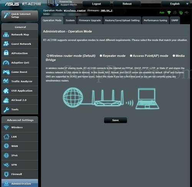Select the Guest Network icon

tap(6, 44)
